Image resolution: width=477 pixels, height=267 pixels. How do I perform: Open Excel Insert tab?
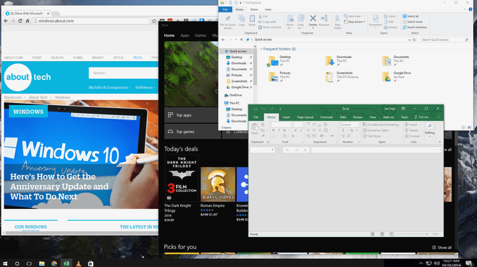[x=286, y=117]
